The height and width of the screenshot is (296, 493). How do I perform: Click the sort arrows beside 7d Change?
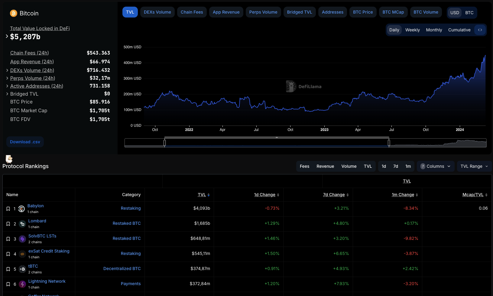[348, 195]
